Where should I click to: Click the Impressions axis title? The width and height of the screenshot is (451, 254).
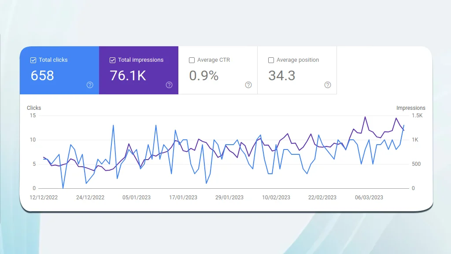coord(411,108)
